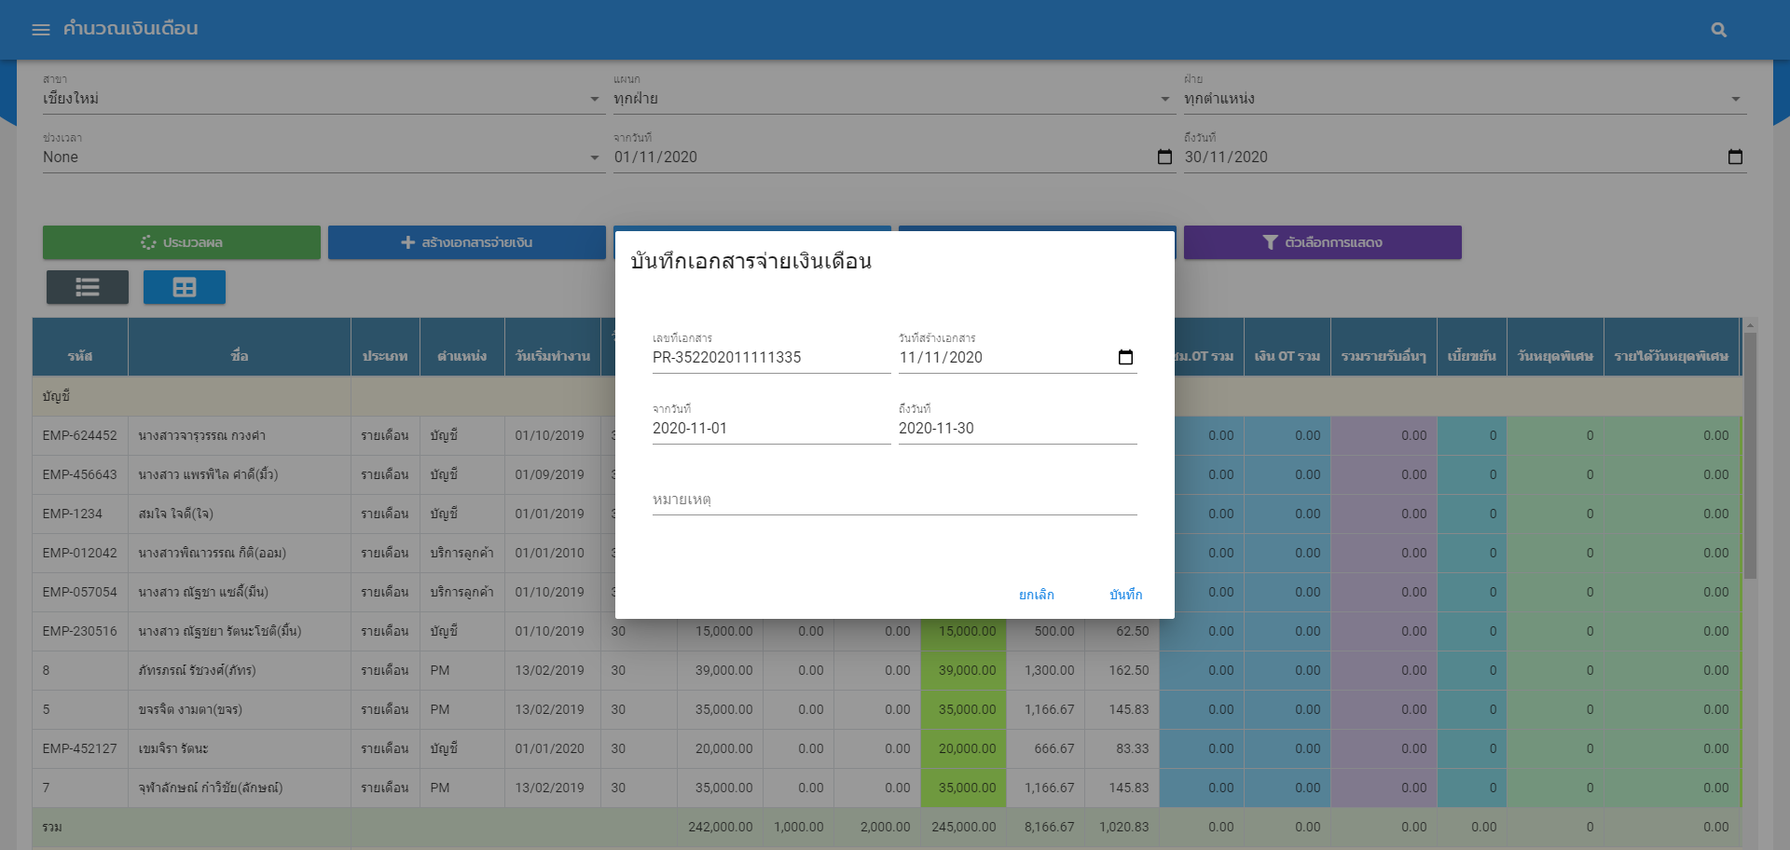Click the 8,166.67 total value
1790x850 pixels.
[1050, 827]
